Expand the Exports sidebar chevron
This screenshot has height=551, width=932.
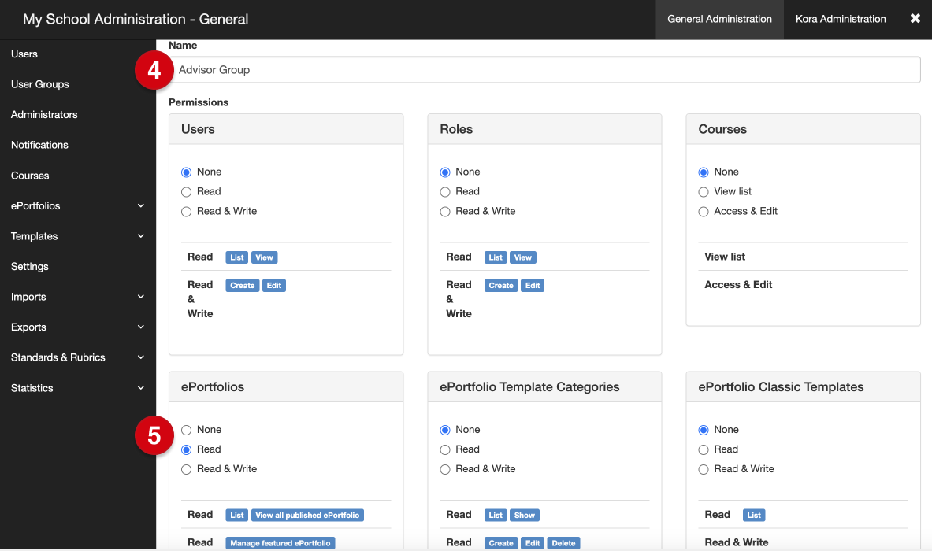(141, 327)
